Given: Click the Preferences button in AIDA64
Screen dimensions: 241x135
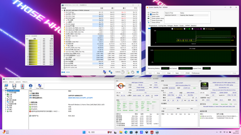Looking at the screenshot, I should click(x=196, y=73).
